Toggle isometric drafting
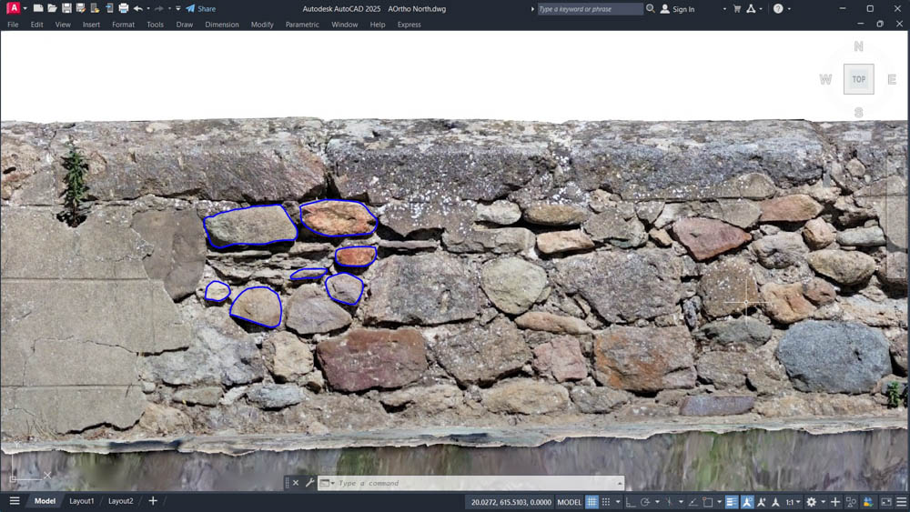Viewport: 910px width, 512px height. point(669,502)
